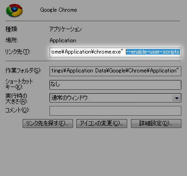187x176 pixels.
Task: Click the 作業フォルダ(S): label
Action: (x=23, y=71)
